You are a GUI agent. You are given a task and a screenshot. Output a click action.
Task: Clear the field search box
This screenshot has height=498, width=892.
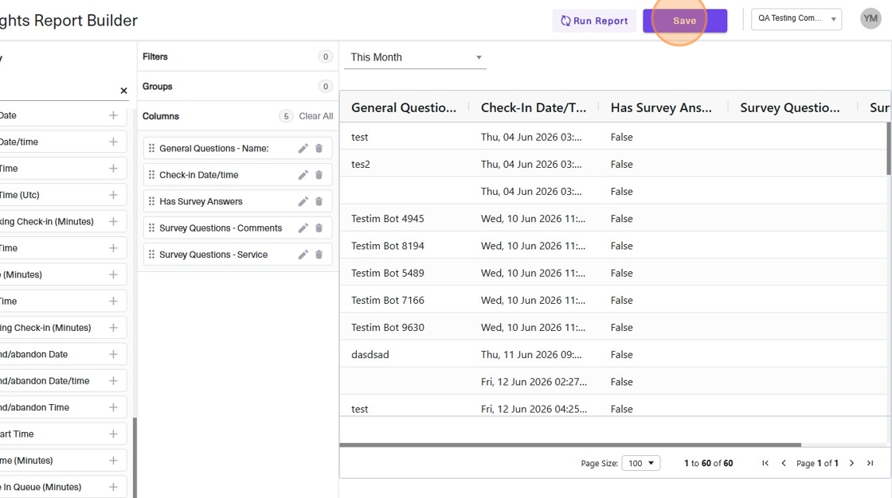point(123,91)
